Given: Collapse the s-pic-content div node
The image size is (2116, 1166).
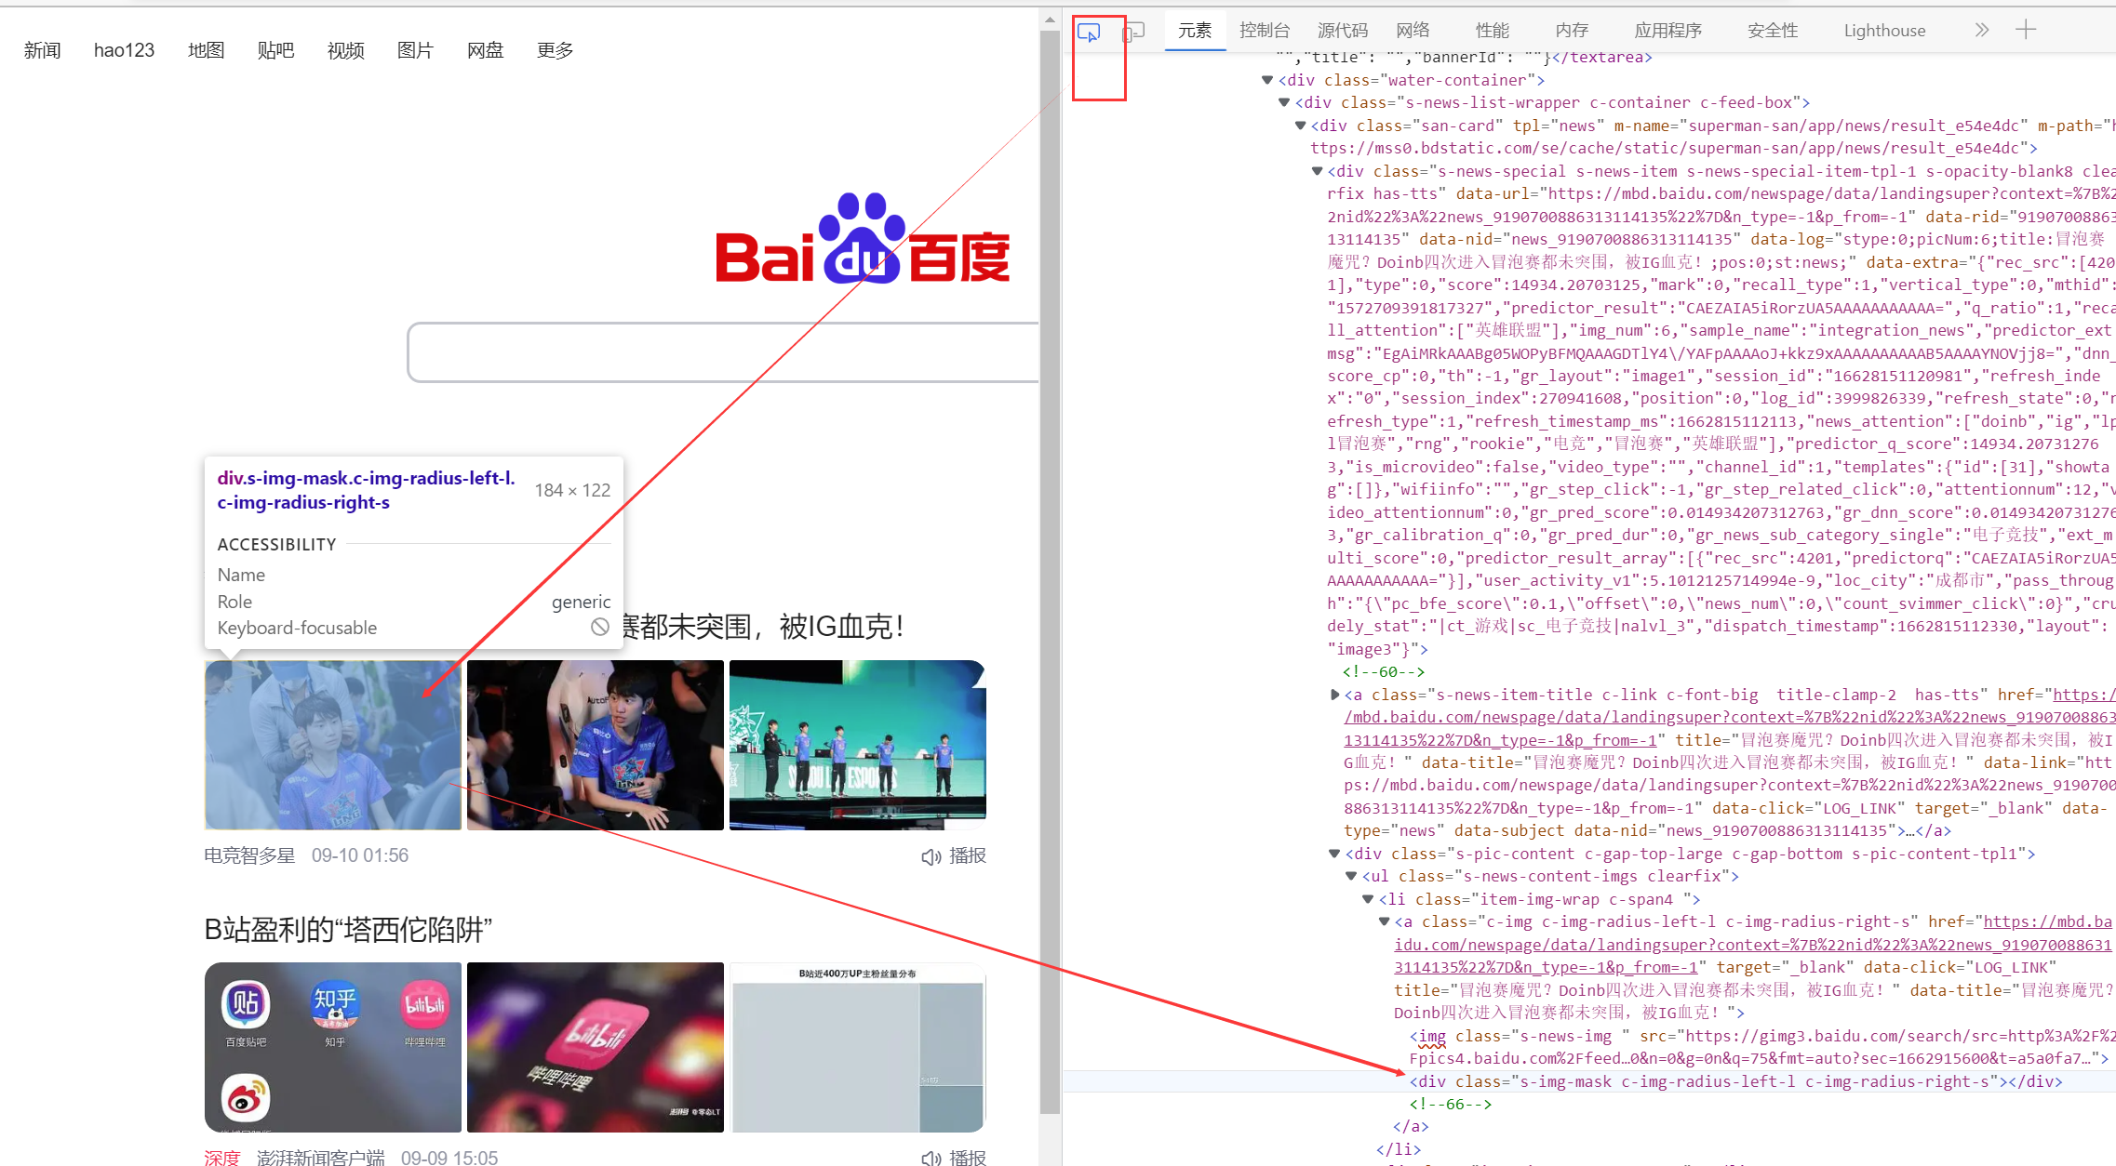Looking at the screenshot, I should tap(1334, 854).
